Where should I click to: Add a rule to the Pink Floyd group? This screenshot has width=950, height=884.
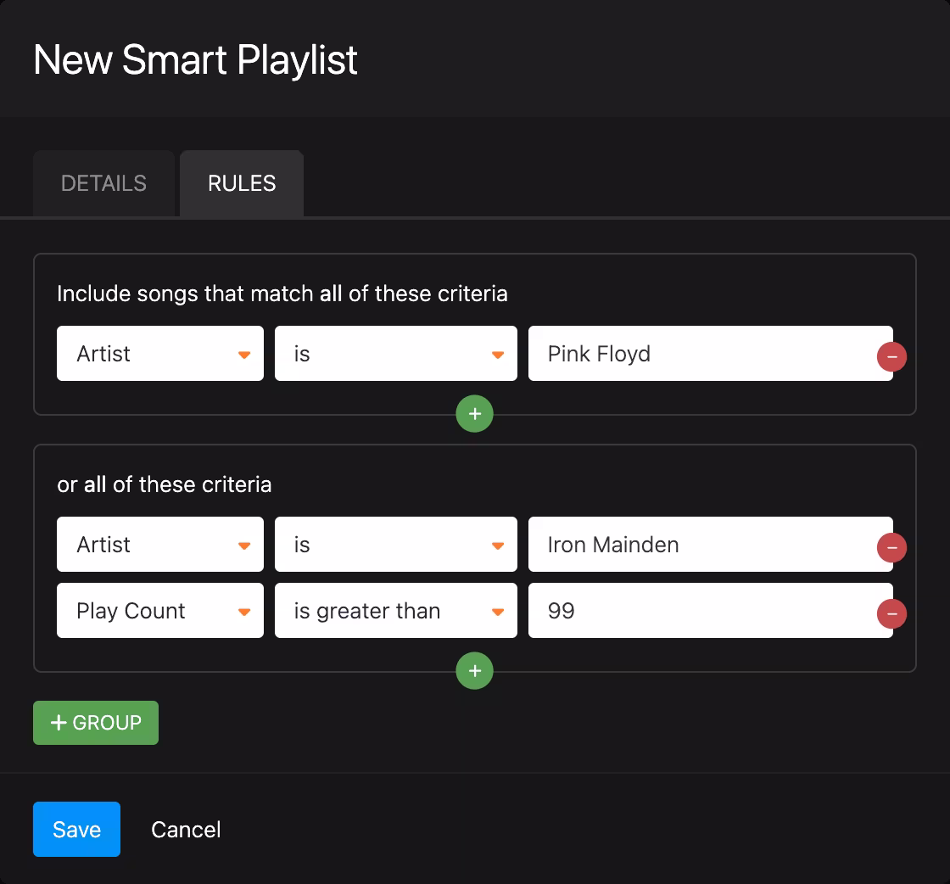point(474,414)
